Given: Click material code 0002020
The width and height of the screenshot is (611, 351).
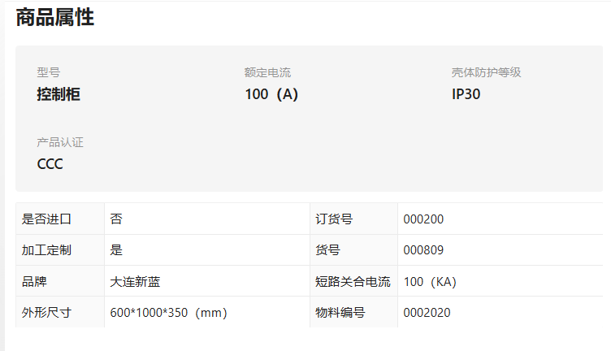Looking at the screenshot, I should click(x=427, y=313).
